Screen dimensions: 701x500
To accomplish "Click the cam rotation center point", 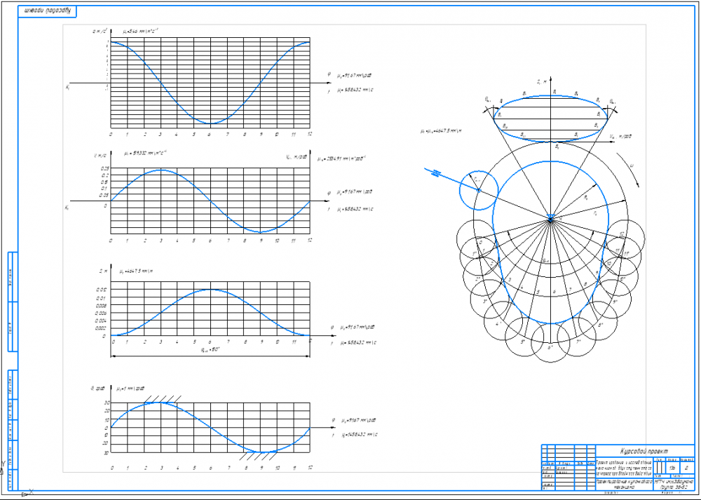I will [552, 219].
